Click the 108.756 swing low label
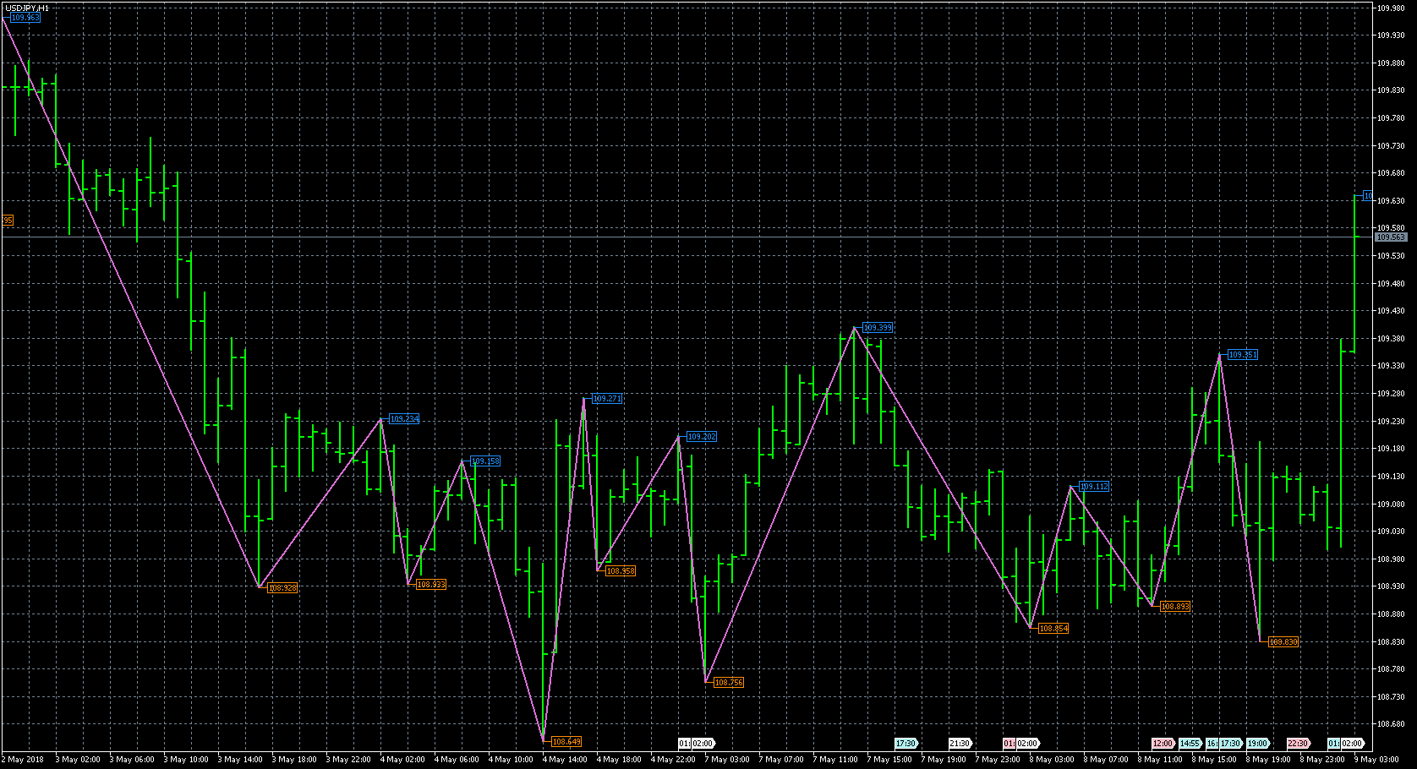The height and width of the screenshot is (769, 1417). point(728,683)
